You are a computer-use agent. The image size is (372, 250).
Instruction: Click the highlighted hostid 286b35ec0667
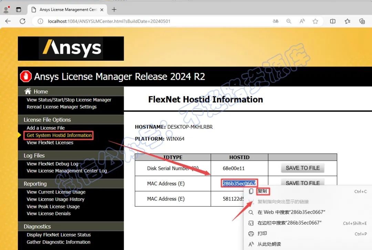pos(239,183)
